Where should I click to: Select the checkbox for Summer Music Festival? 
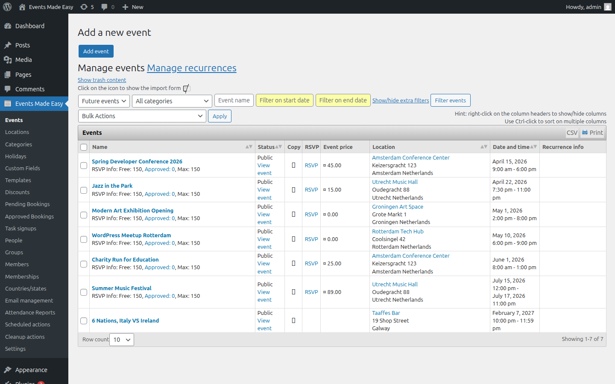point(84,292)
